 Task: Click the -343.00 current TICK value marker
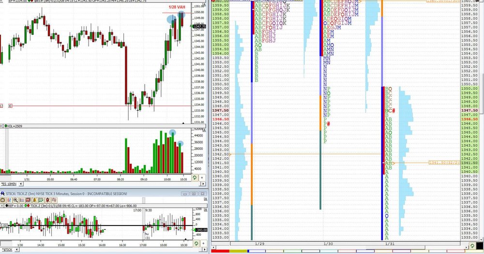(x=201, y=230)
